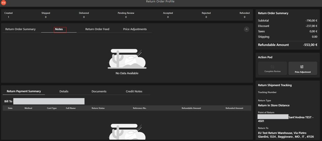This screenshot has height=141, width=322.
Task: Click the Method column header
Action: point(28,108)
